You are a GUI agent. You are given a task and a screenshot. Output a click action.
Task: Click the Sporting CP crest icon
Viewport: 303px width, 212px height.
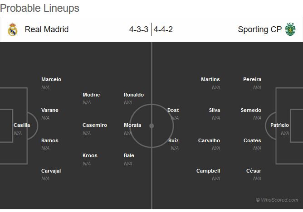tap(289, 29)
